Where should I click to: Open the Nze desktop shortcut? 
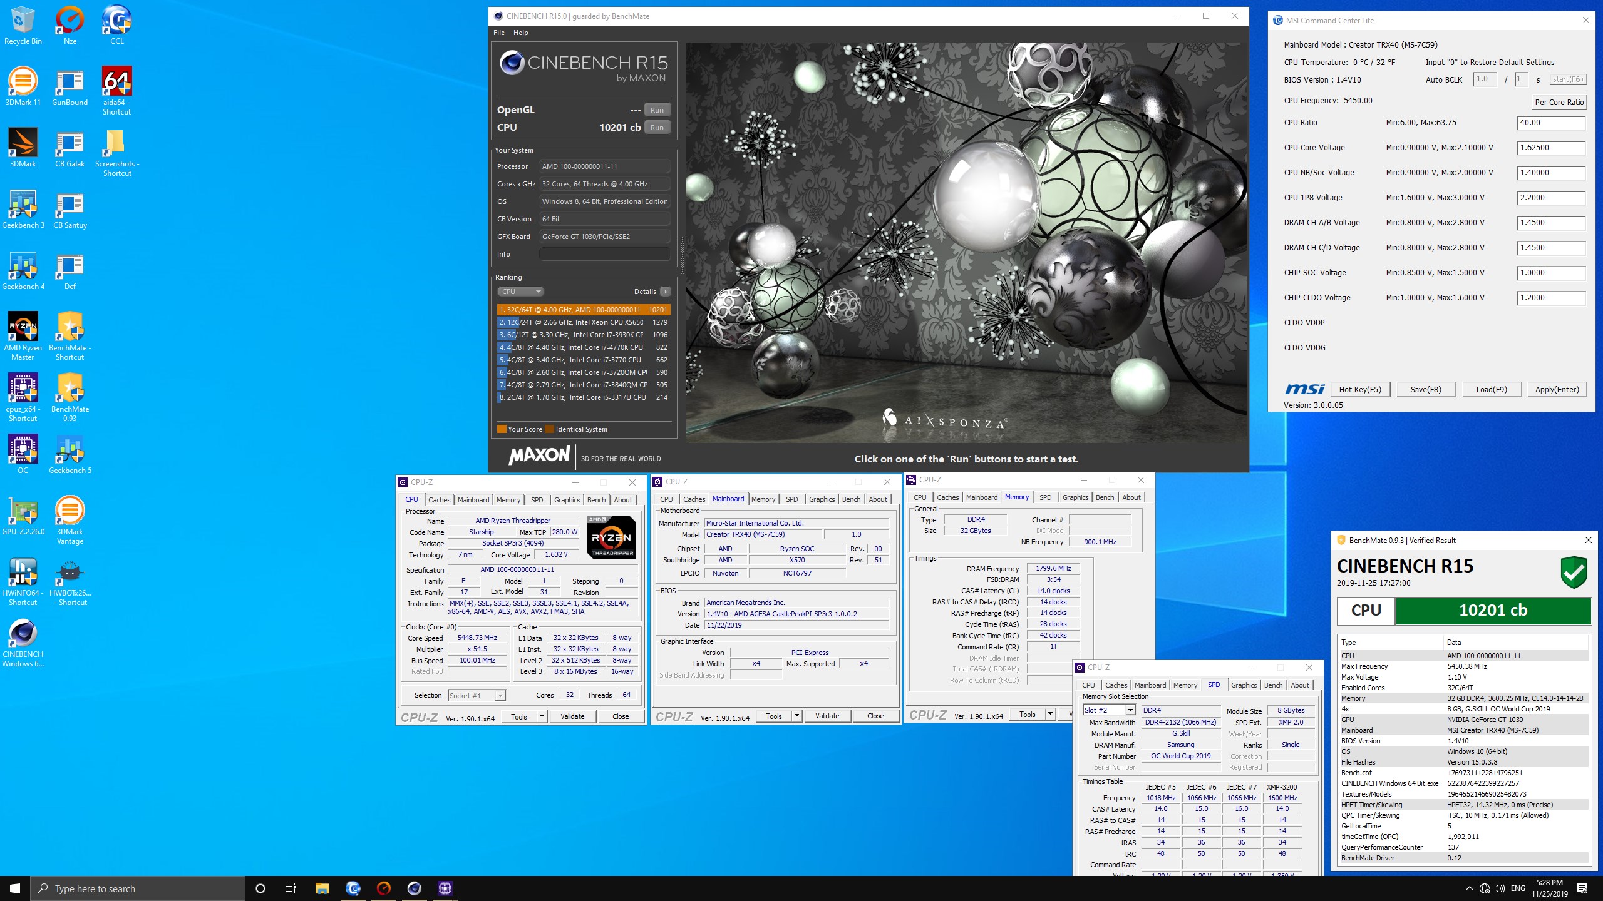(70, 25)
